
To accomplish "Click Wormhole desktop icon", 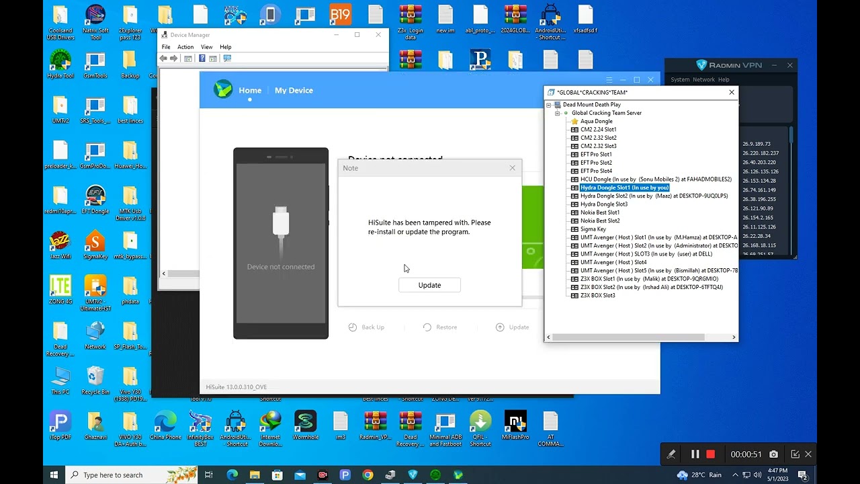I will [305, 426].
